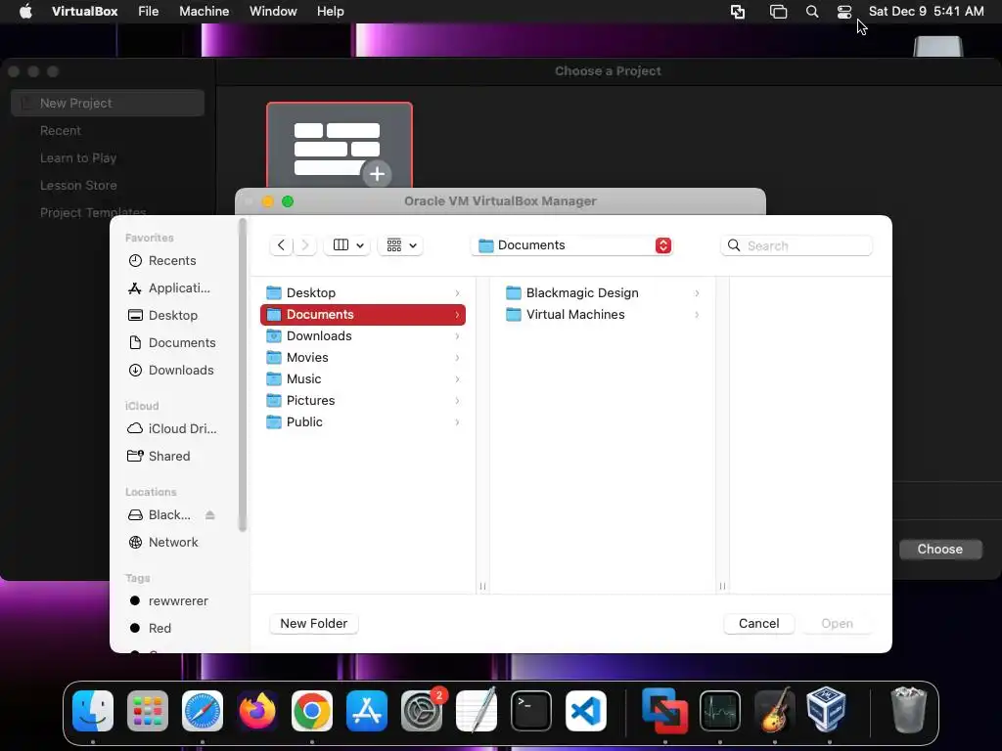Select the Pictures folder in the column list

(363, 400)
